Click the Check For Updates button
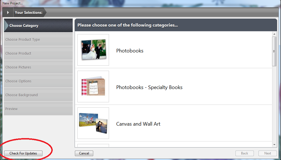The height and width of the screenshot is (160, 281). [x=23, y=153]
